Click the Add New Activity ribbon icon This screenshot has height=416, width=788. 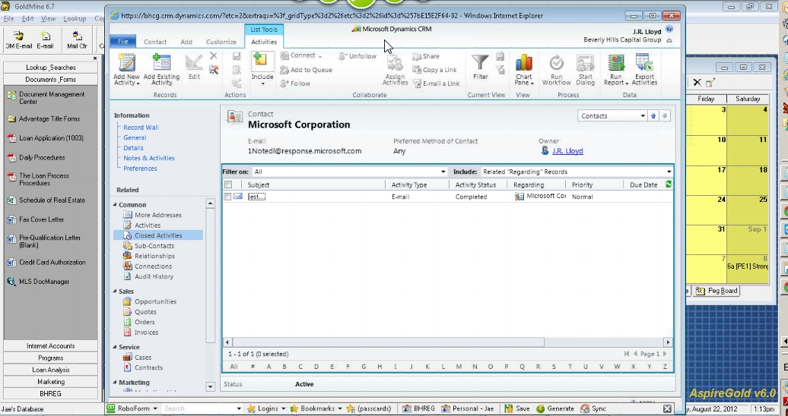[x=126, y=64]
